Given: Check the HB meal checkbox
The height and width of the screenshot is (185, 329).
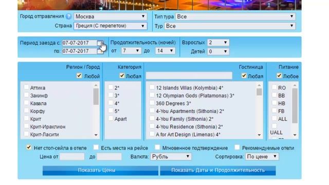Looking at the screenshot, I should tap(274, 103).
